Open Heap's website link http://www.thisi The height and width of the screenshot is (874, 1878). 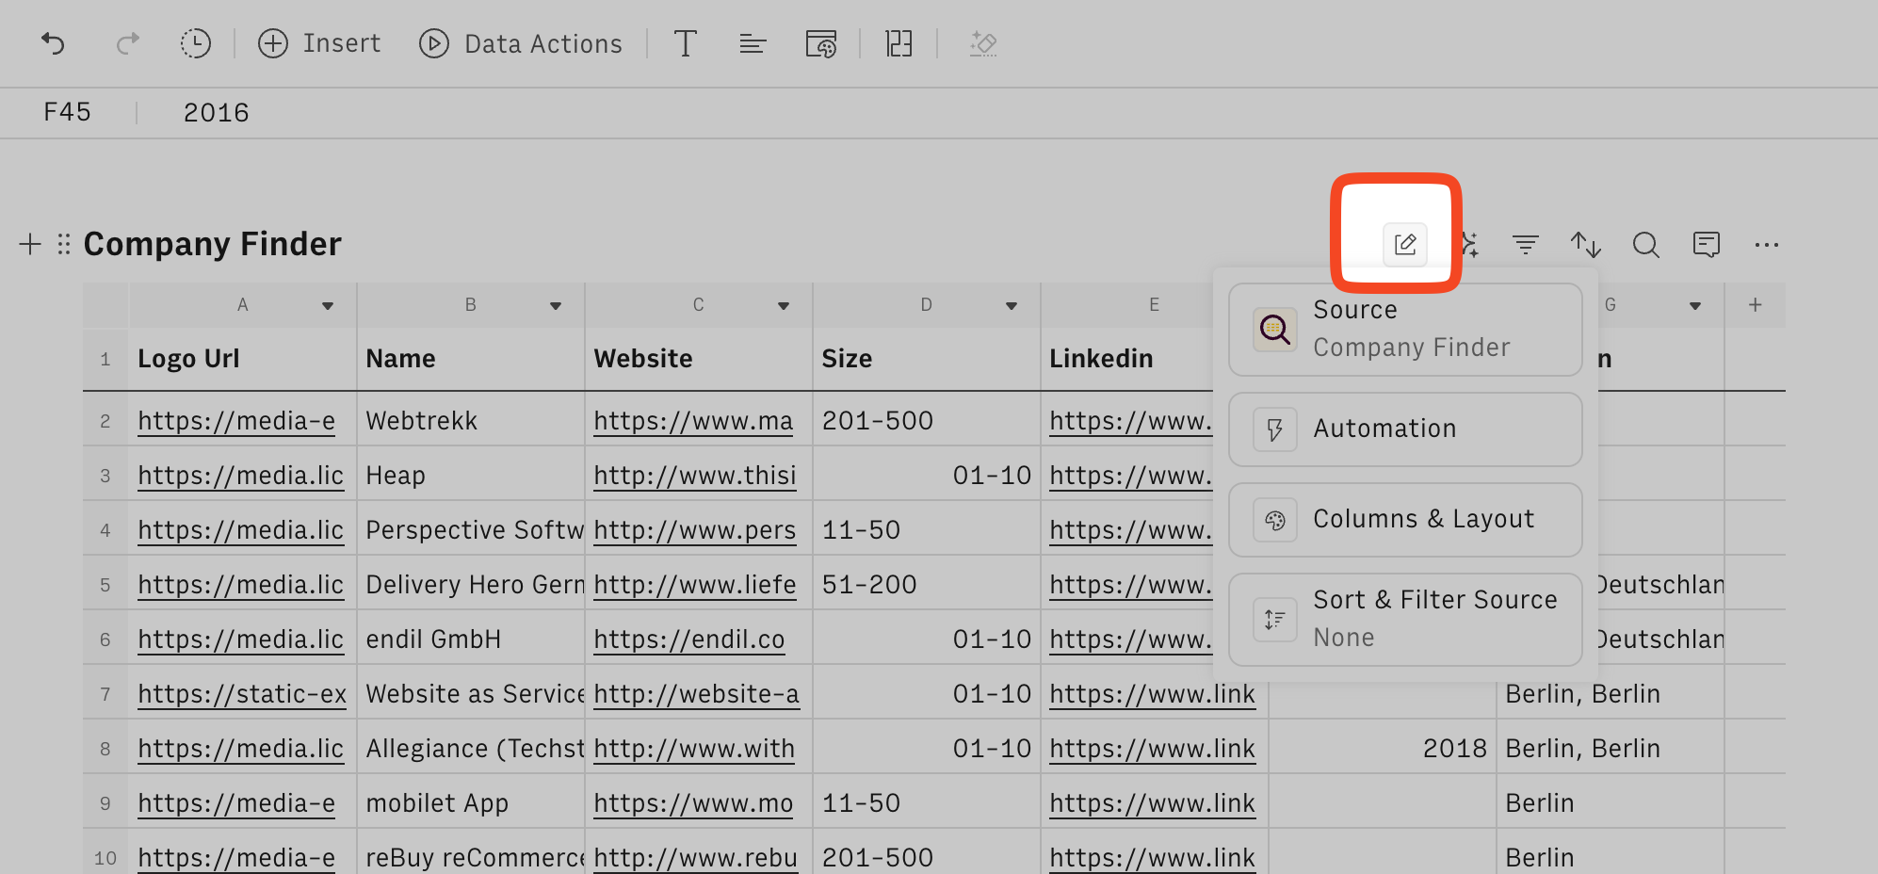tap(695, 476)
